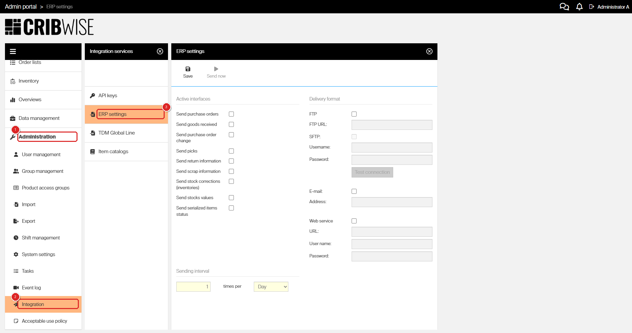
Task: Enable Send goods received checkbox
Action: pos(232,125)
